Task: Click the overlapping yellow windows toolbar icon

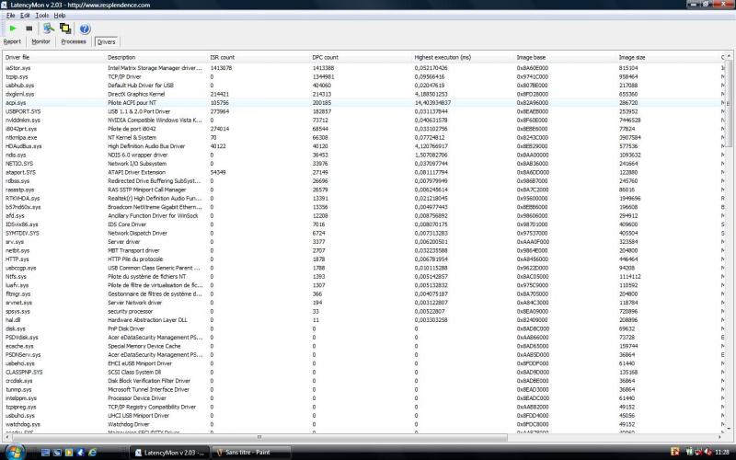Action: [65, 29]
